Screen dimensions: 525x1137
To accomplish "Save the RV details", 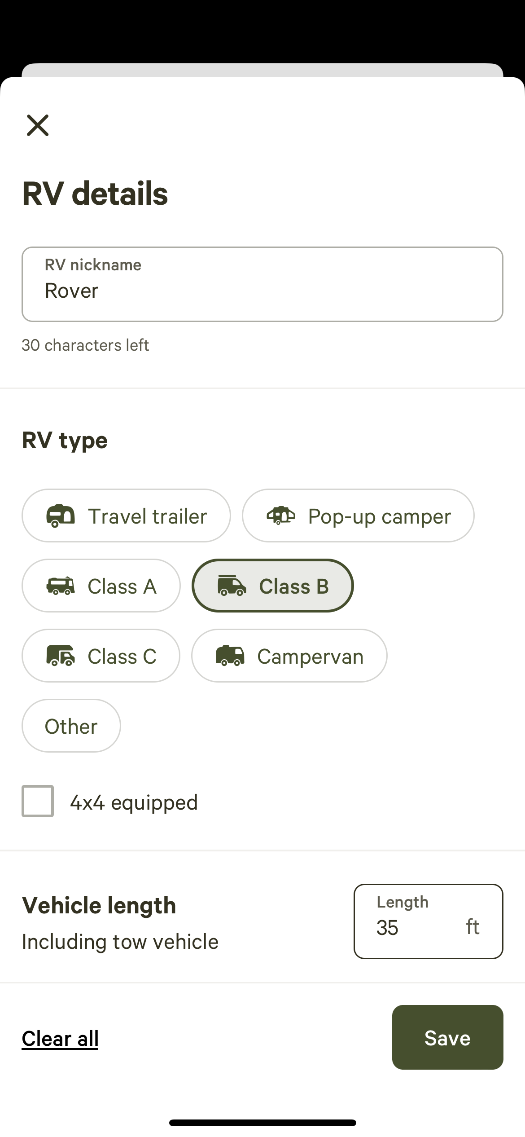I will pyautogui.click(x=448, y=1037).
